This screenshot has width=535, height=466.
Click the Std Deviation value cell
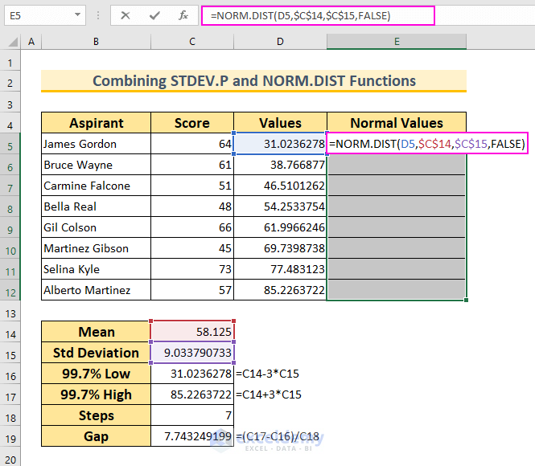(192, 353)
